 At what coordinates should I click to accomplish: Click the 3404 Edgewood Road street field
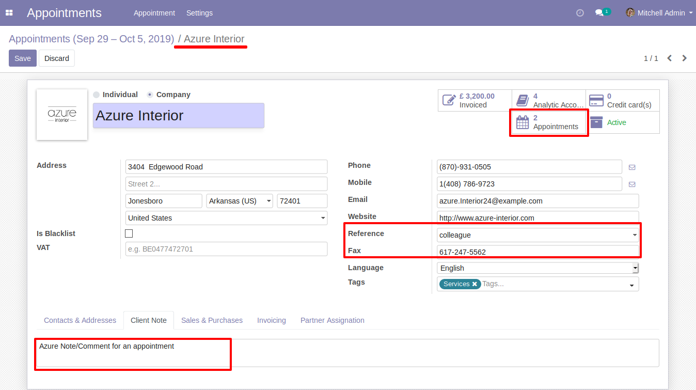pyautogui.click(x=226, y=167)
